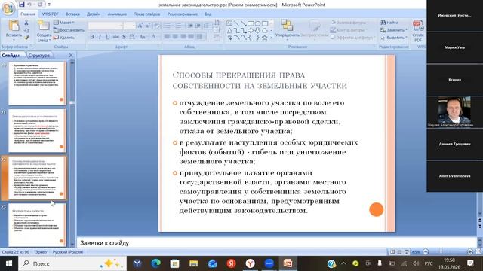
Task: Open the Windows Start menu
Action: 9,263
